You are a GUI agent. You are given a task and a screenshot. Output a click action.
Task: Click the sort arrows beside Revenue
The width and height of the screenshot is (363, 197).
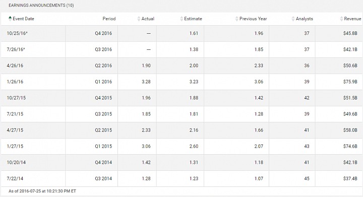tap(341, 19)
